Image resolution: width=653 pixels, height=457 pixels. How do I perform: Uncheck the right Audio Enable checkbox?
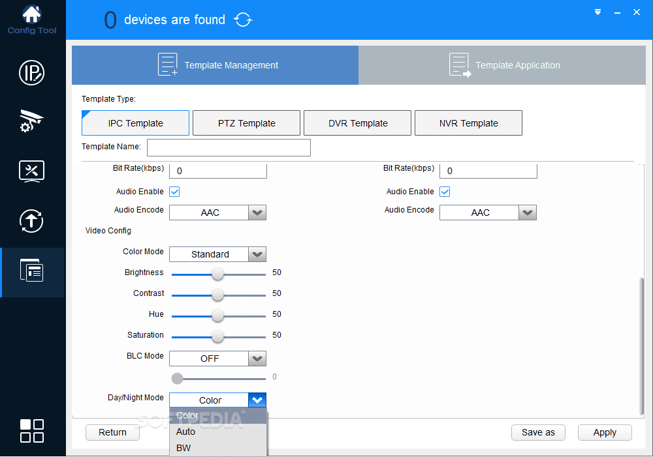pos(445,192)
